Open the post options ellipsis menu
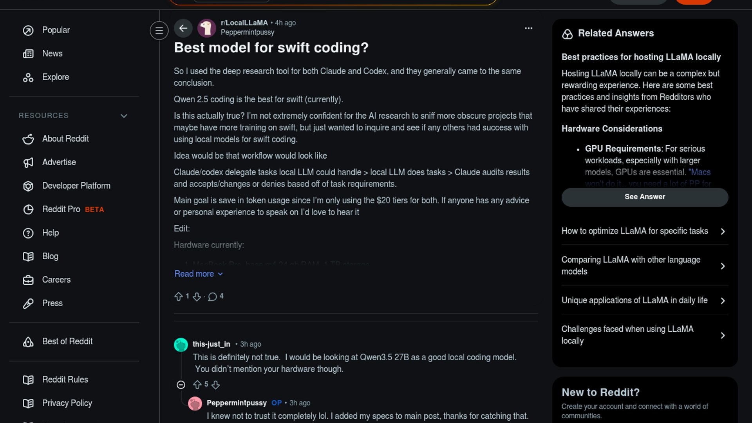Image resolution: width=752 pixels, height=423 pixels. click(528, 28)
